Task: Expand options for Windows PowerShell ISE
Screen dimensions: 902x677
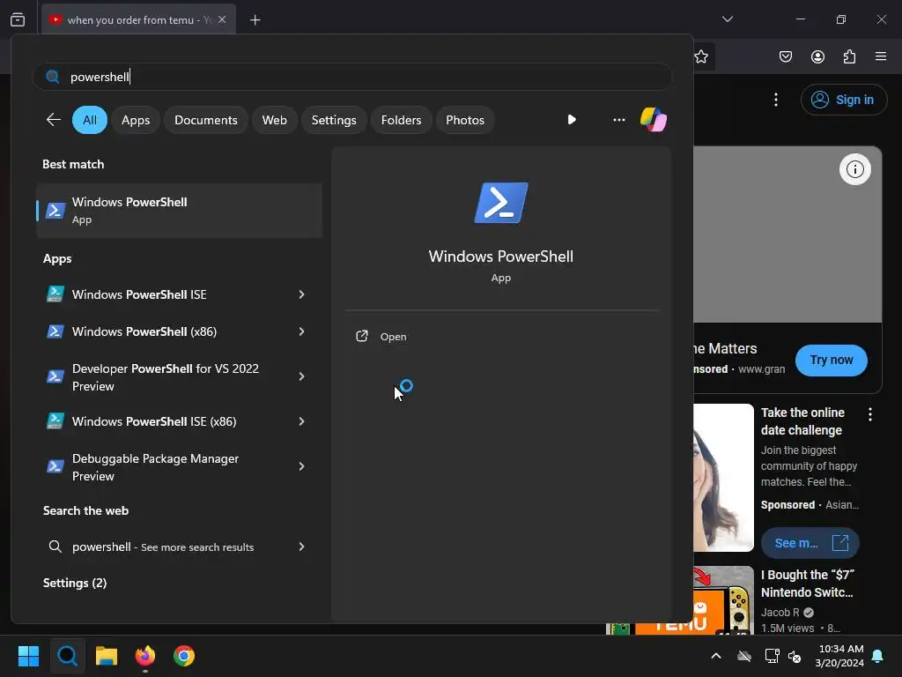Action: click(301, 294)
